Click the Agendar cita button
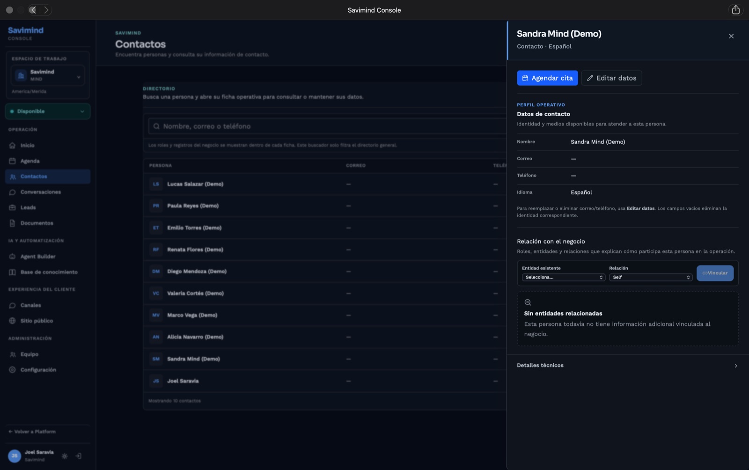This screenshot has width=749, height=470. click(547, 78)
